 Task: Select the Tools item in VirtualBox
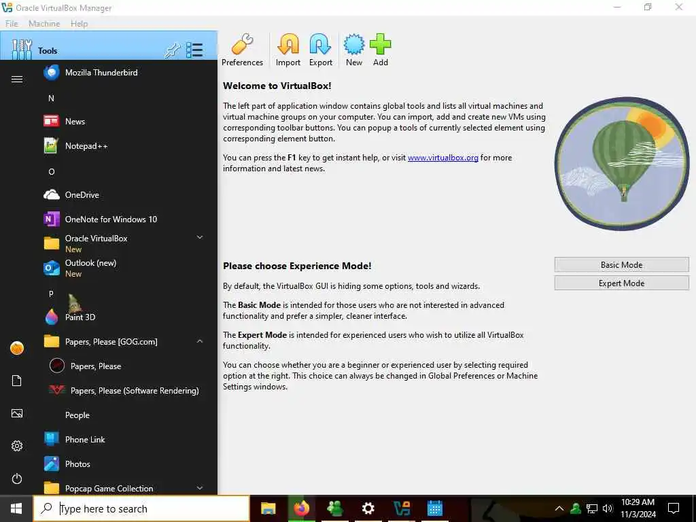[x=109, y=46]
